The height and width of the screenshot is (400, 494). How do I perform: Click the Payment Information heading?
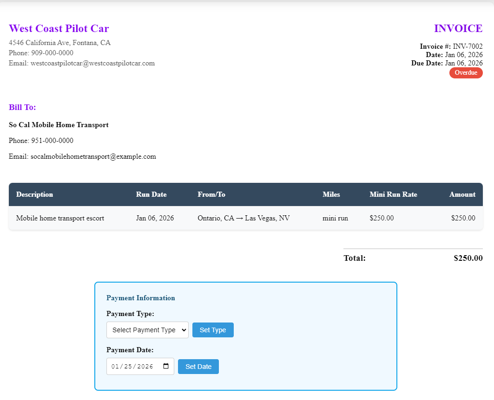140,298
